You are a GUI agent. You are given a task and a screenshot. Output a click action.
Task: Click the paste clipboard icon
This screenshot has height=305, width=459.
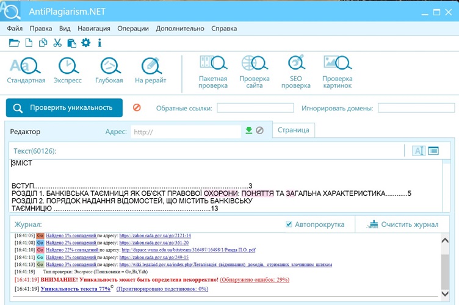71,43
